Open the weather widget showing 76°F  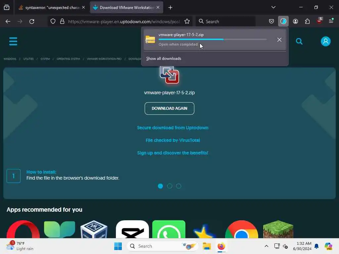[x=20, y=246]
